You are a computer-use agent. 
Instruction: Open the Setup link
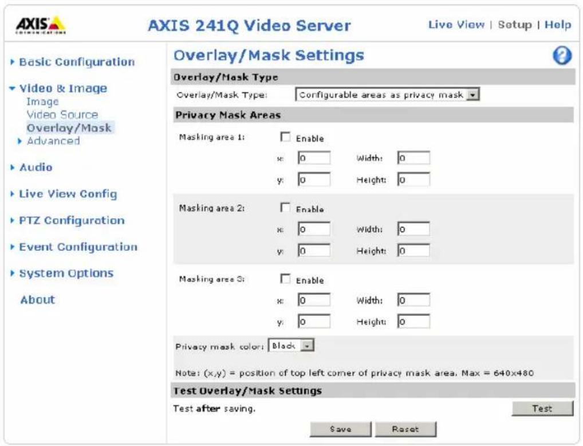pos(515,25)
